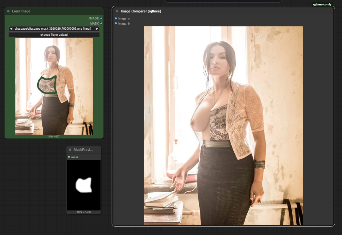Click the IMAGE output port
This screenshot has width=342, height=235.
click(x=101, y=18)
